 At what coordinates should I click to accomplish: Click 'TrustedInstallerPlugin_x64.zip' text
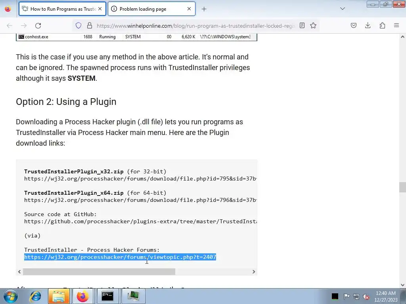pos(74,193)
